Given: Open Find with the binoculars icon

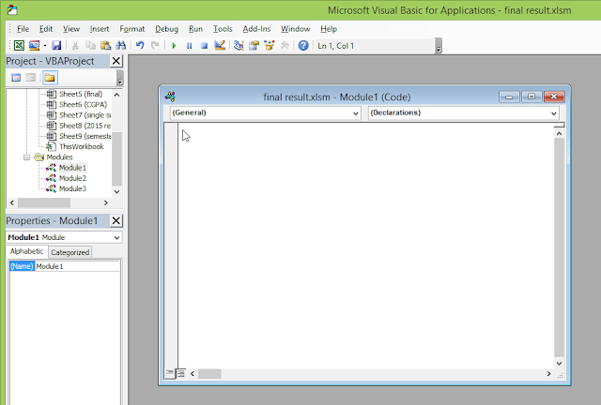Looking at the screenshot, I should click(121, 46).
